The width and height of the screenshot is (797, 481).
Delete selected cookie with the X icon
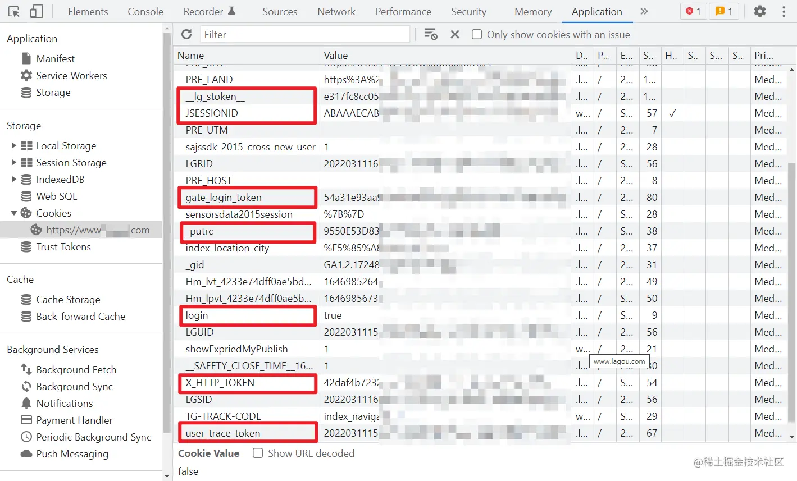click(x=455, y=34)
